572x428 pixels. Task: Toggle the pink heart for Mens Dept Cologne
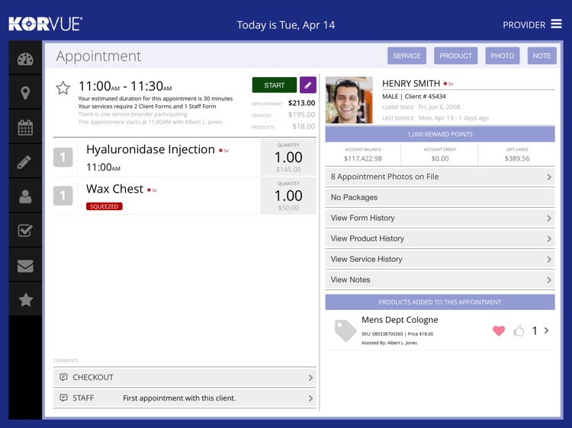499,331
